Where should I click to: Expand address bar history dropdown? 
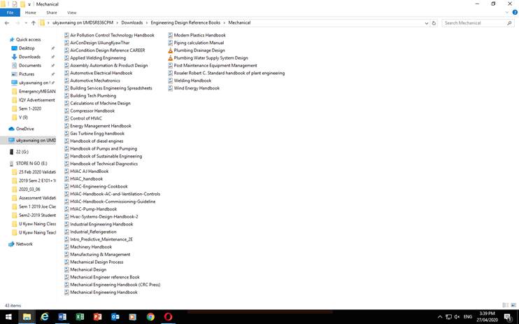pos(427,23)
